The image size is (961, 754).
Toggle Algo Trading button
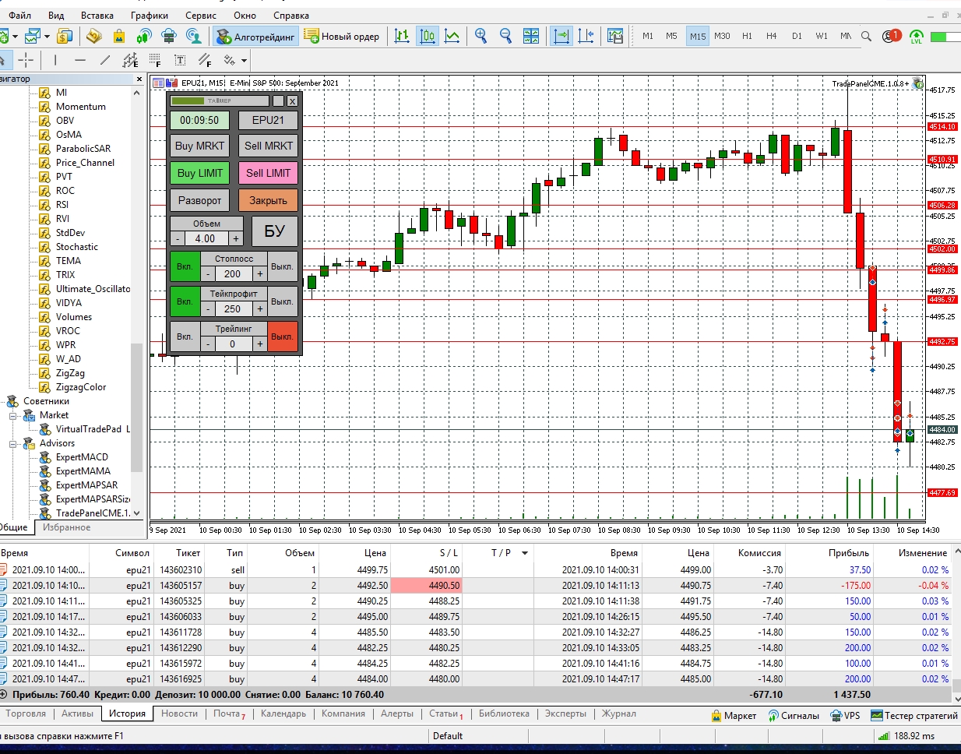click(x=256, y=36)
